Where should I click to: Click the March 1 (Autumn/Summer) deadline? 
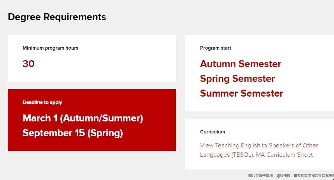click(x=83, y=118)
